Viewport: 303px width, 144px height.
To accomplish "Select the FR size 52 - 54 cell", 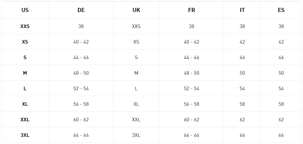I will [191, 88].
